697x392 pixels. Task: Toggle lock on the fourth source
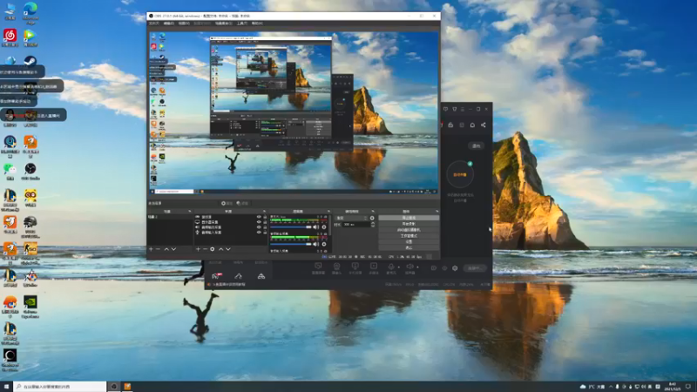click(x=265, y=233)
